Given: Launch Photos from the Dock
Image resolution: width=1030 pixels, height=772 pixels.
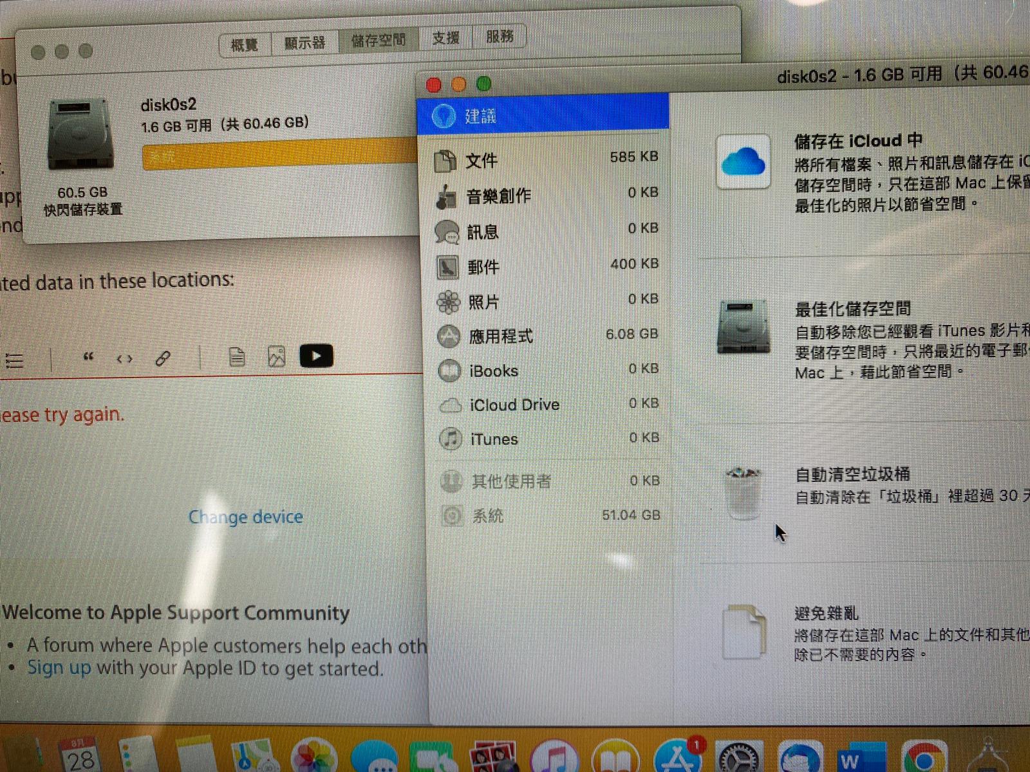Looking at the screenshot, I should coord(314,756).
